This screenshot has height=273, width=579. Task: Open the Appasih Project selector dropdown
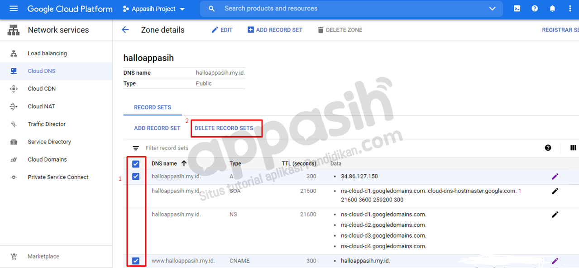(x=154, y=9)
